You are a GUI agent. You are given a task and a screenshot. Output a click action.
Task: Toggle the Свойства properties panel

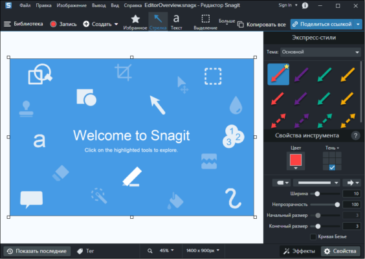[x=341, y=251]
